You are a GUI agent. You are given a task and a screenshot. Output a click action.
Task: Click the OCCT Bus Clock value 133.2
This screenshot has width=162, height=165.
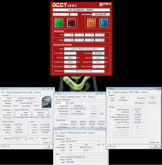tap(98, 58)
